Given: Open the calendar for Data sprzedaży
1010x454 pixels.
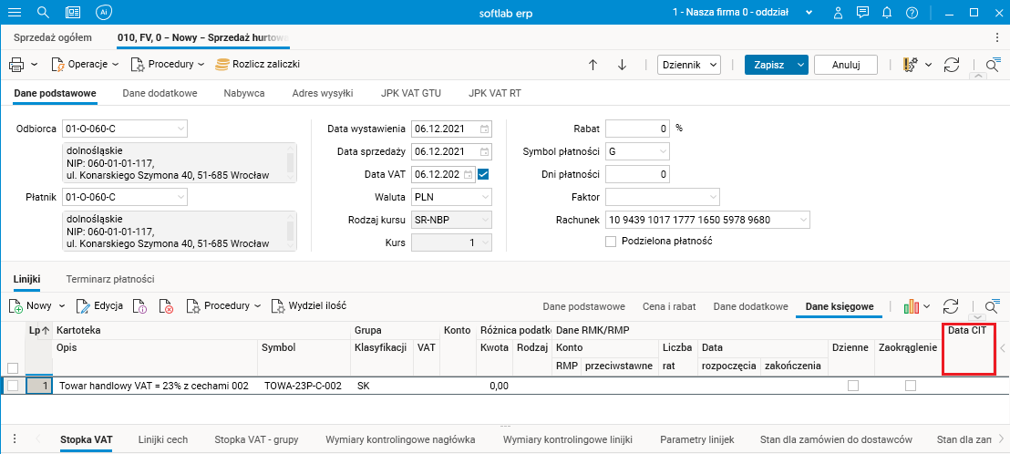Looking at the screenshot, I should pyautogui.click(x=484, y=152).
